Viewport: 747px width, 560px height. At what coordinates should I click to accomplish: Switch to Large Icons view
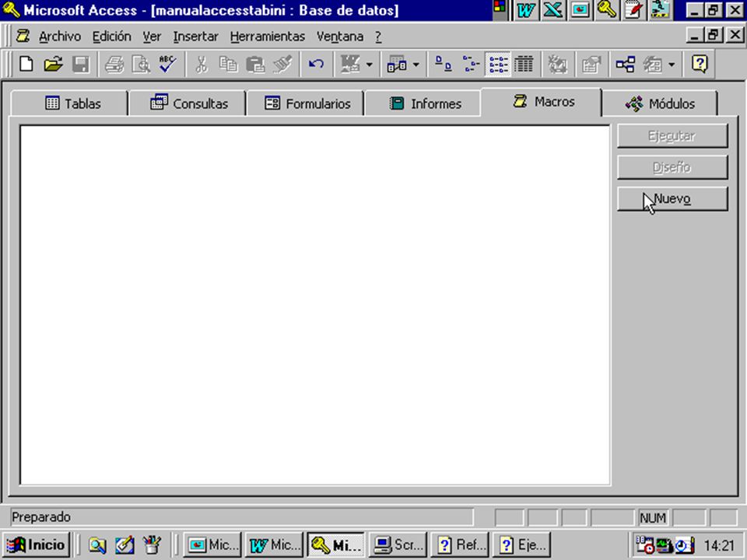pos(444,64)
